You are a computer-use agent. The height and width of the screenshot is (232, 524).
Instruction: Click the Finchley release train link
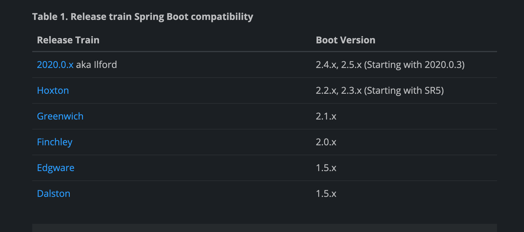pyautogui.click(x=55, y=142)
